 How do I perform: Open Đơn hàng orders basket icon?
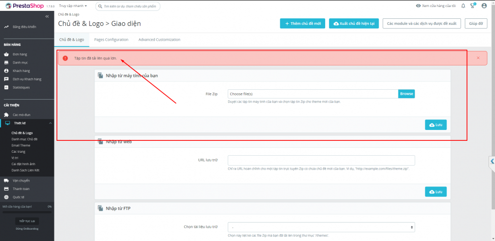coord(6,55)
